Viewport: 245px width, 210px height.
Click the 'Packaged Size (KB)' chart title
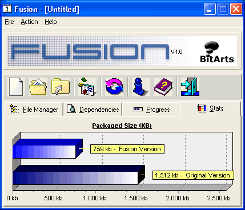point(122,126)
